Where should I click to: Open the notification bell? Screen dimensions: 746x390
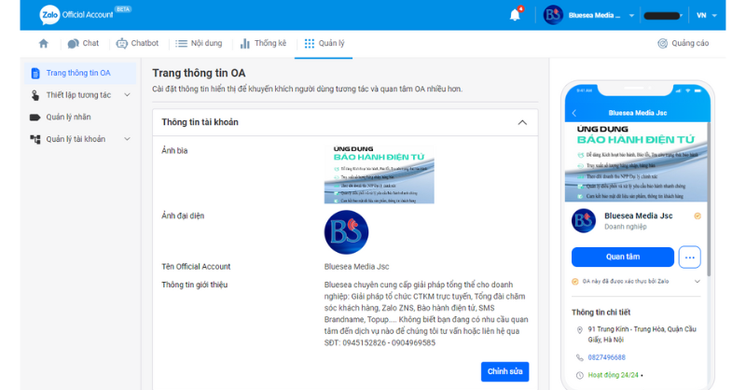pos(515,15)
